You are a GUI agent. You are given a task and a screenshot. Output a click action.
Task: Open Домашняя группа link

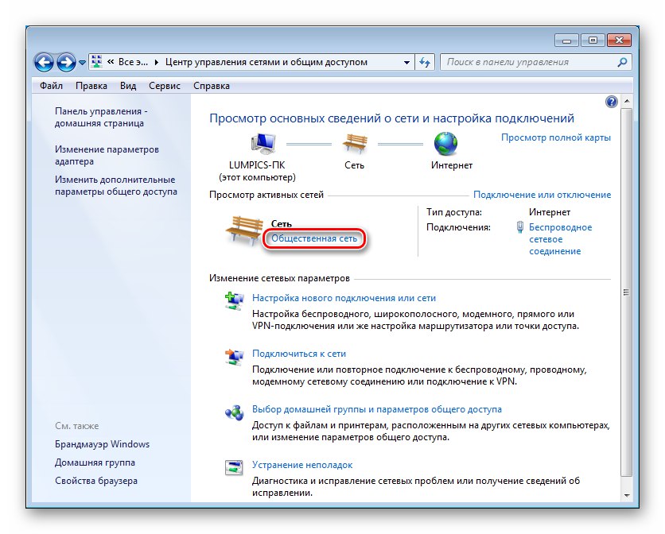tap(95, 462)
